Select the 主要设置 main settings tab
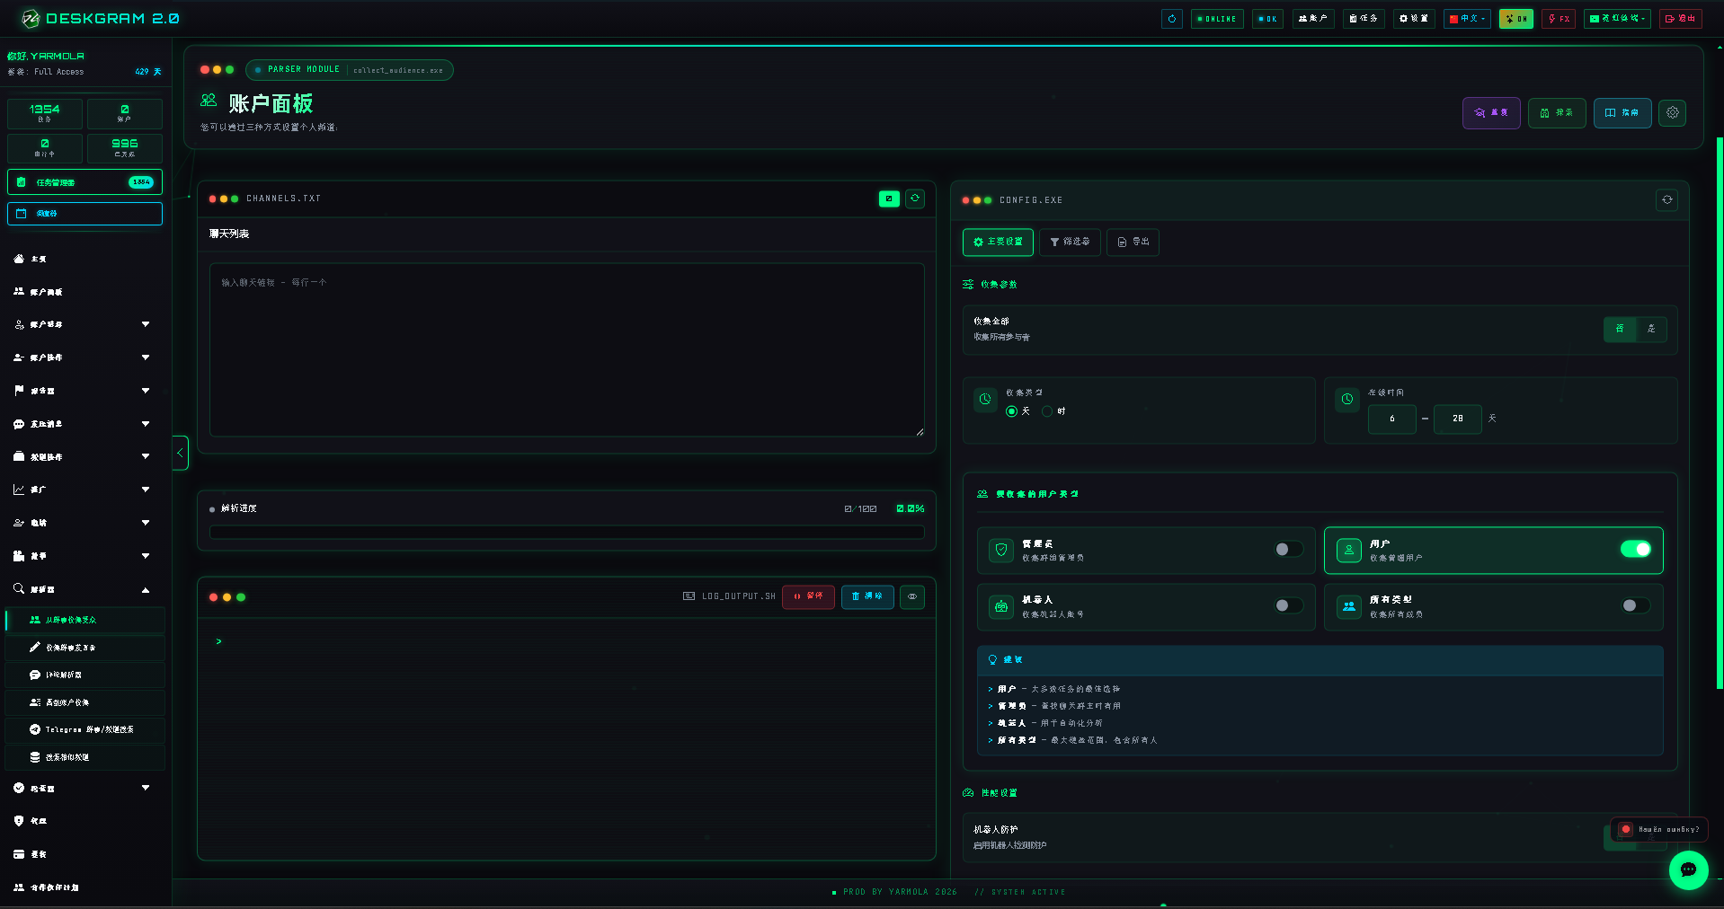This screenshot has width=1724, height=909. pos(998,243)
